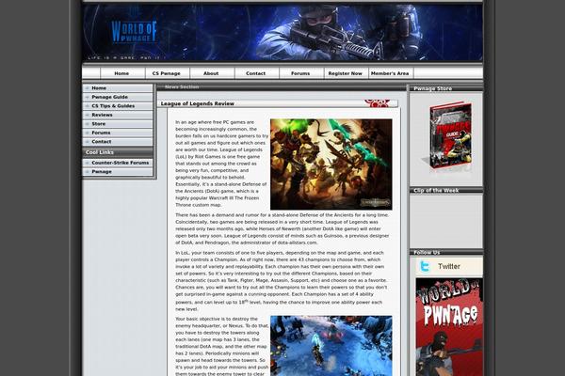Click the red icon on review header
Viewport: 565px width, 376px height.
tap(377, 103)
